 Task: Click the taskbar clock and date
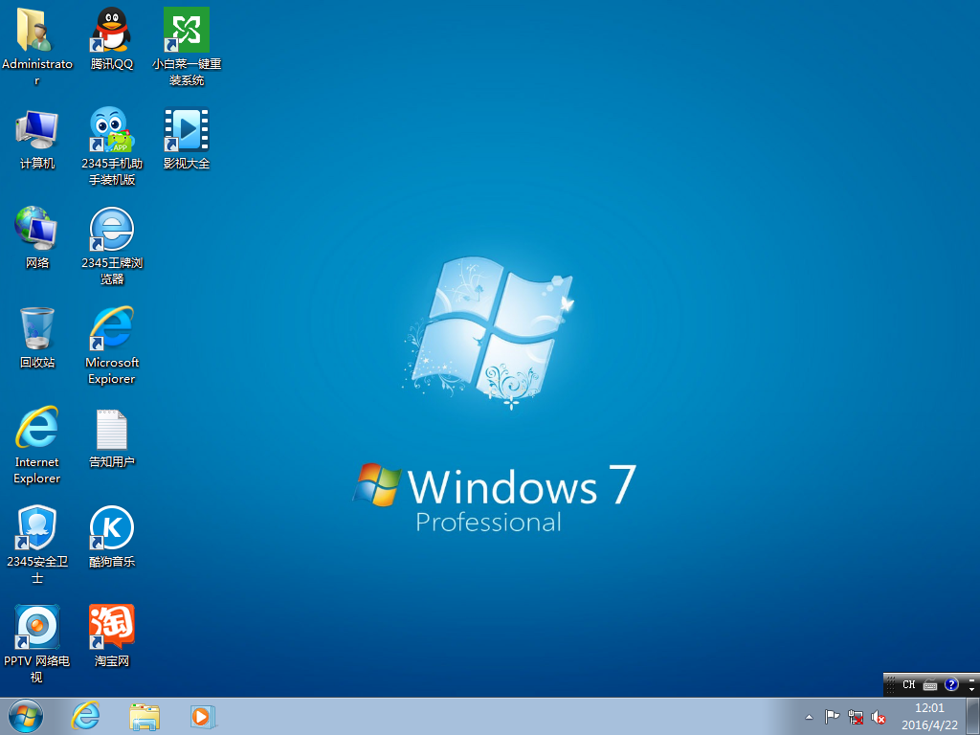coord(928,716)
